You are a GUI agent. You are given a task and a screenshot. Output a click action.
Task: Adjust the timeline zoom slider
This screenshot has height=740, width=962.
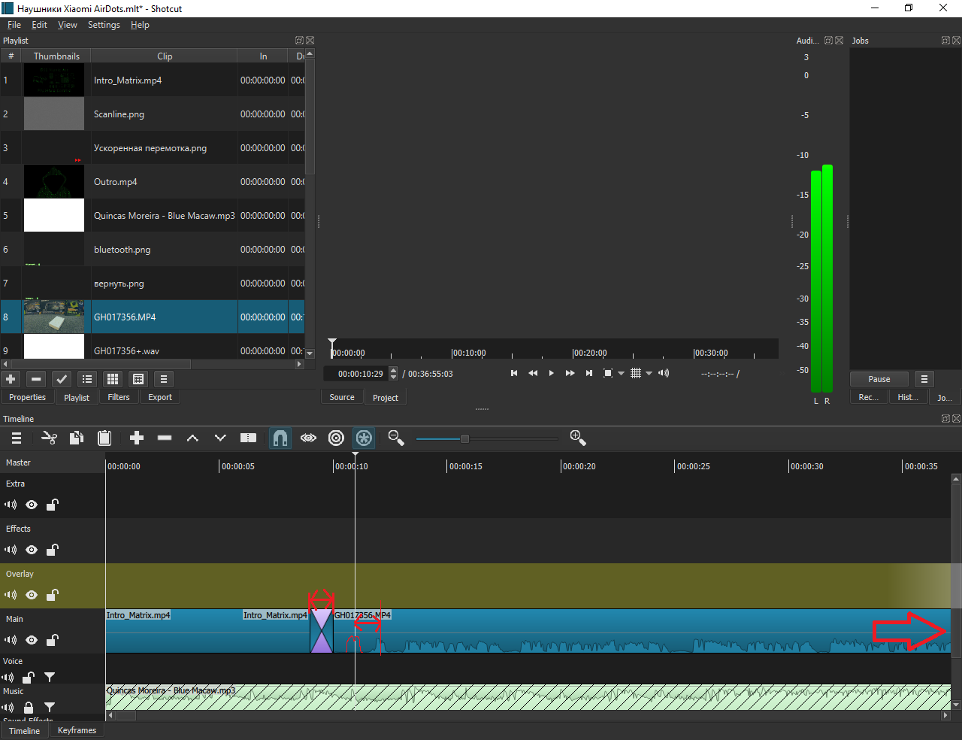pos(464,438)
